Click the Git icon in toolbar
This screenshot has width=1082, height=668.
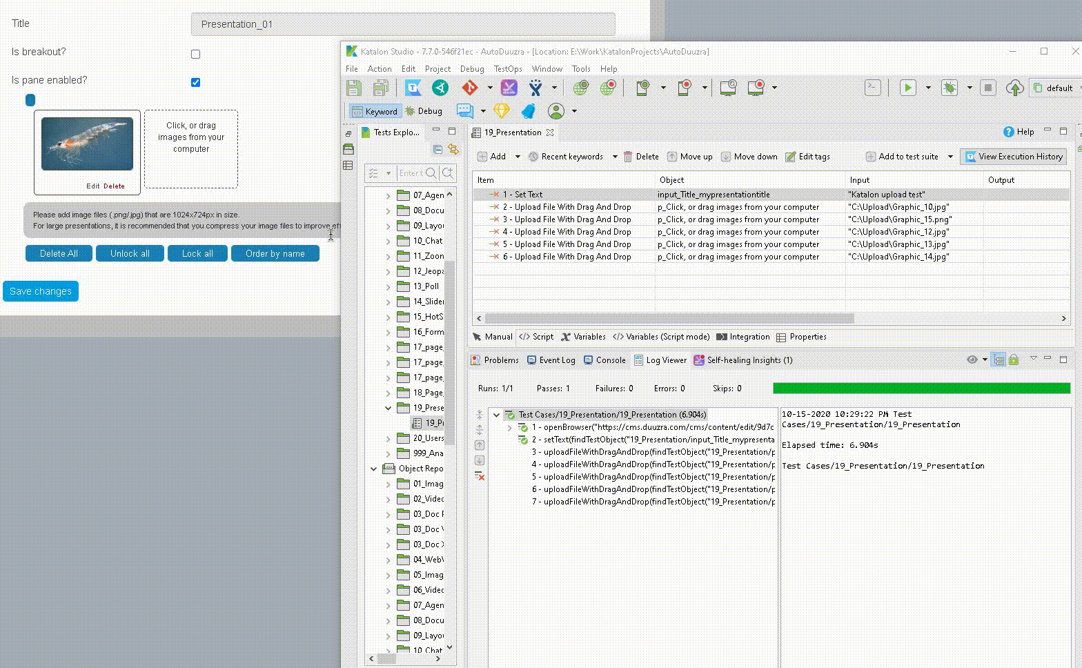pos(470,88)
